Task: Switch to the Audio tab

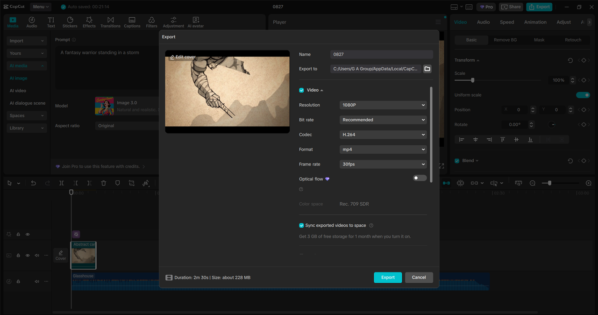Action: pos(484,21)
